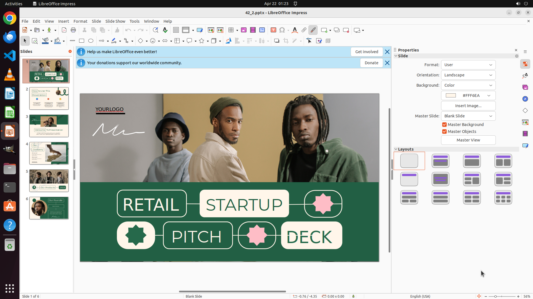Click the Insert Text Box icon
Image resolution: width=533 pixels, height=299 pixels.
(273, 30)
